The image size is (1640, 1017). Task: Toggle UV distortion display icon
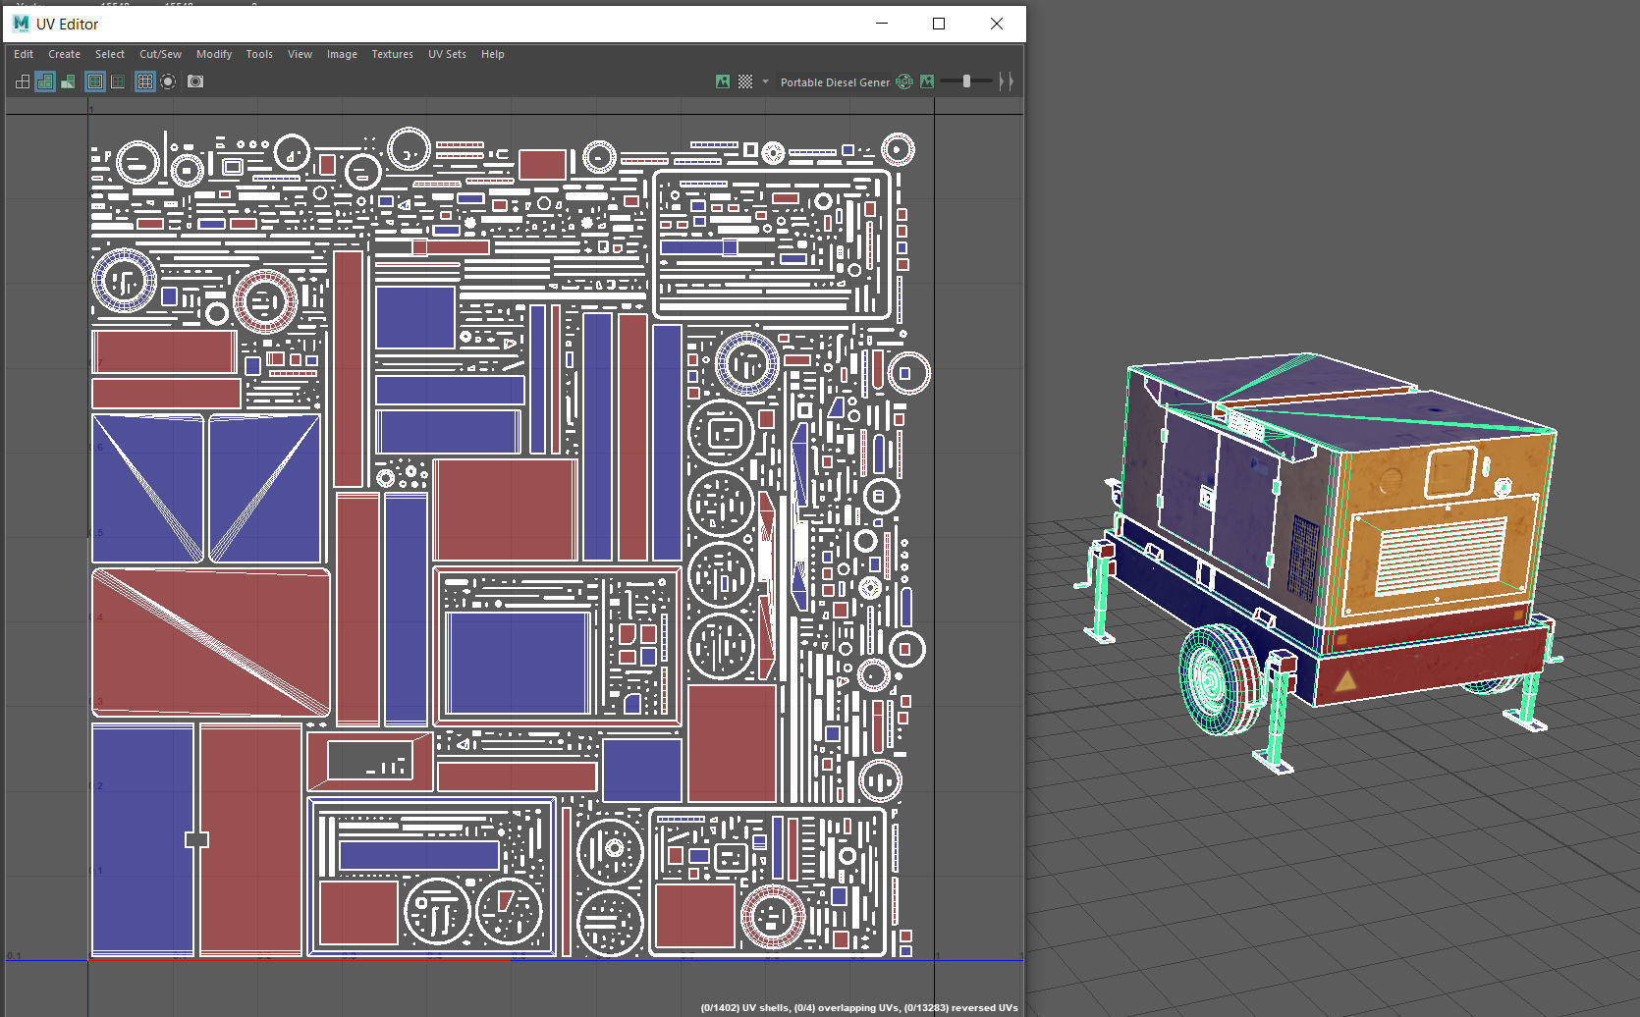(x=68, y=81)
